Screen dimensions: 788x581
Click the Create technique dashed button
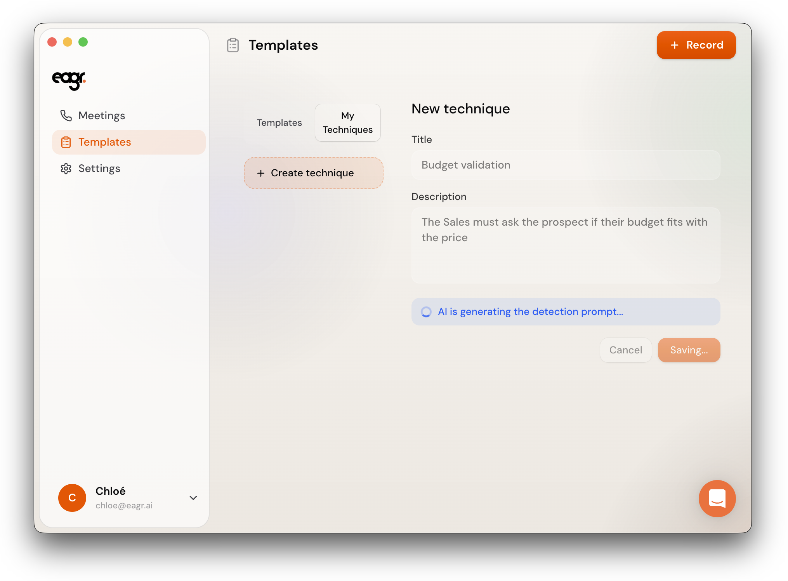point(313,173)
